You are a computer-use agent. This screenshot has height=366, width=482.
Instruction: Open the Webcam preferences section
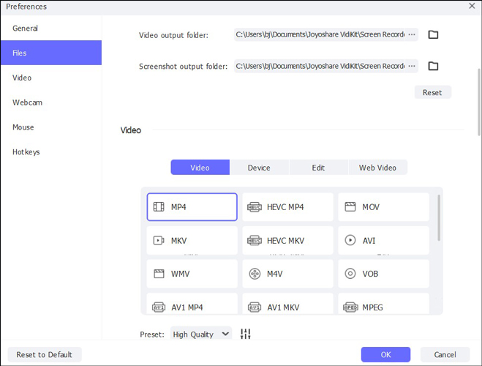coord(51,102)
